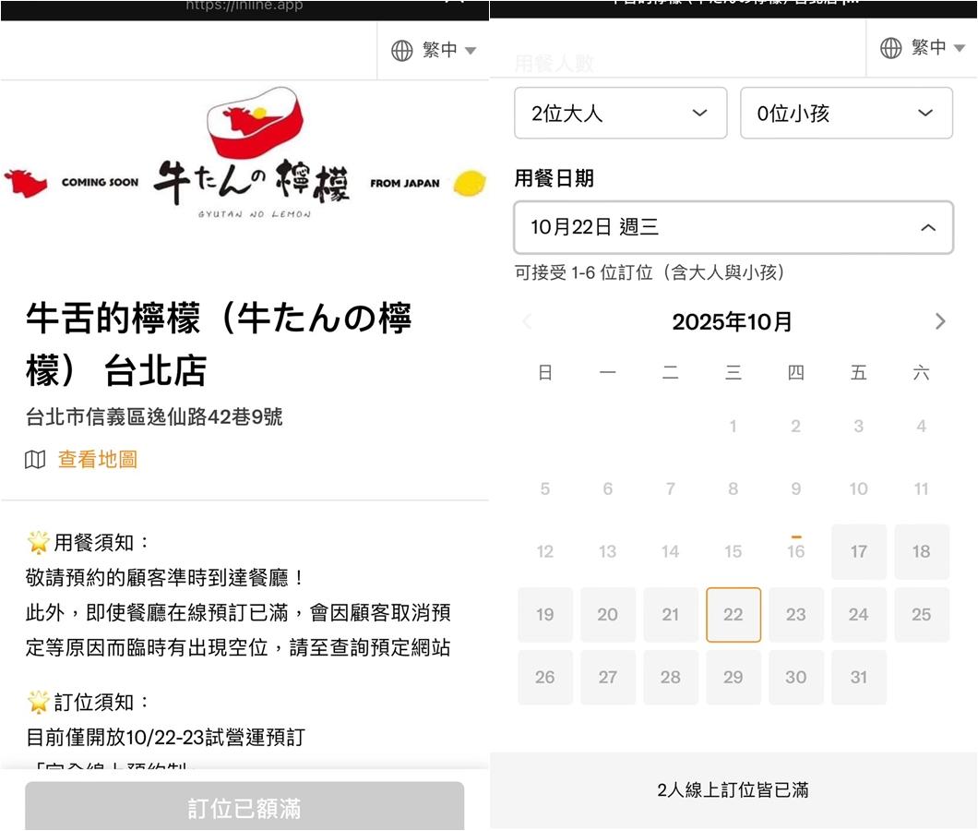Select October 17 in the calendar
This screenshot has height=831, width=978.
(859, 552)
